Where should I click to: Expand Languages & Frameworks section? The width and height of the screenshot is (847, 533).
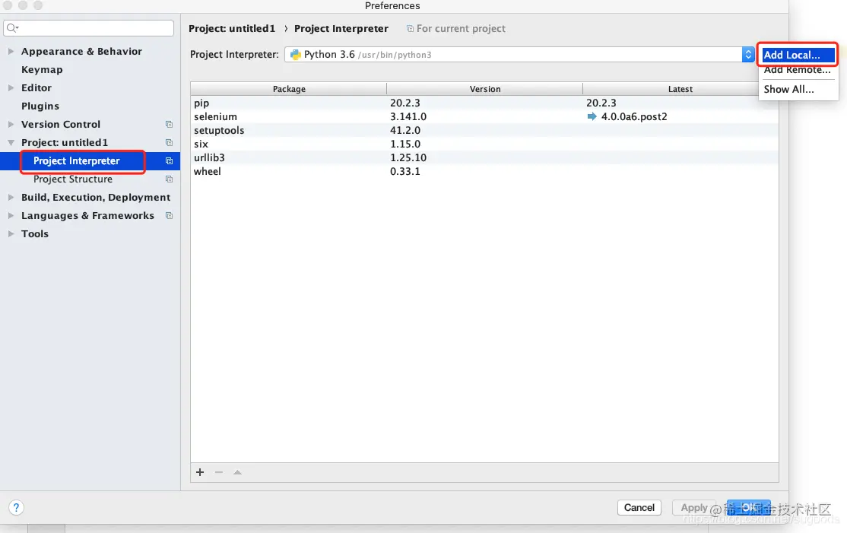click(x=11, y=215)
